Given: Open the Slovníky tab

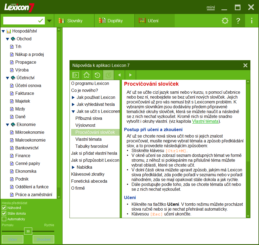Looking at the screenshot, I should tap(74, 21).
